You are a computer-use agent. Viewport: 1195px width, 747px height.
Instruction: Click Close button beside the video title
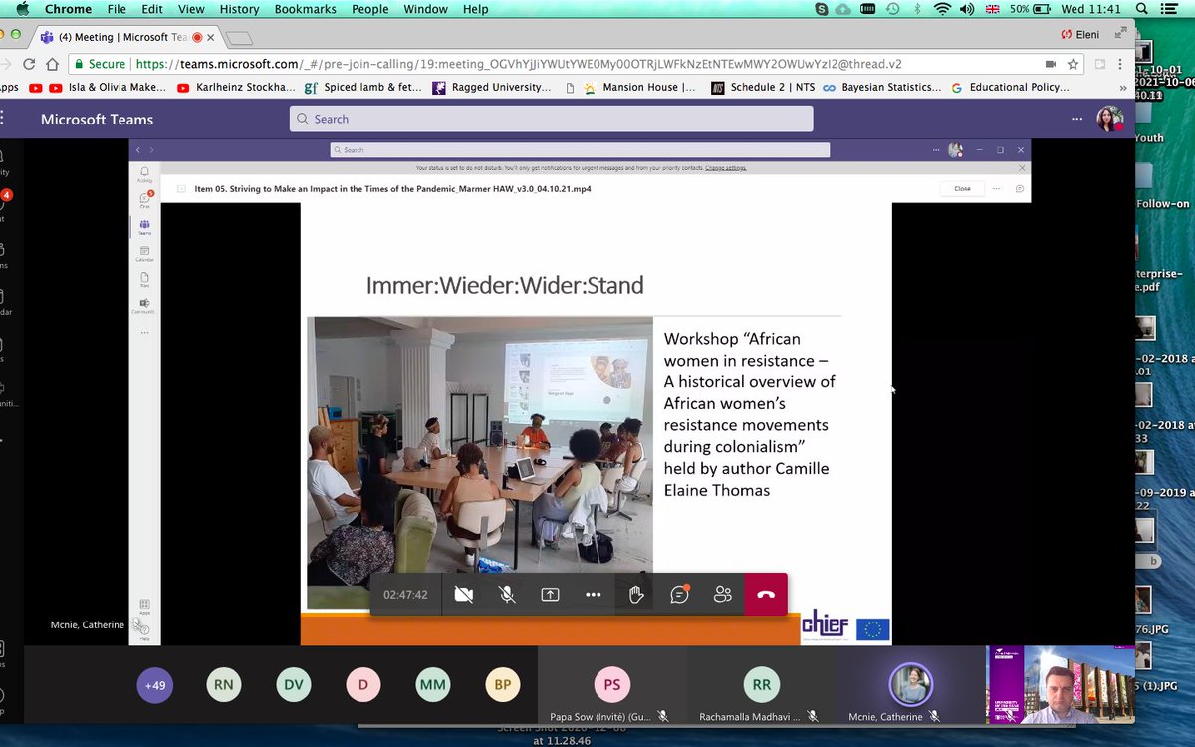pos(962,188)
